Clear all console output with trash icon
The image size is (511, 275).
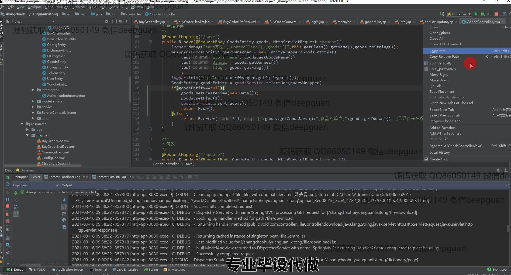64,227
